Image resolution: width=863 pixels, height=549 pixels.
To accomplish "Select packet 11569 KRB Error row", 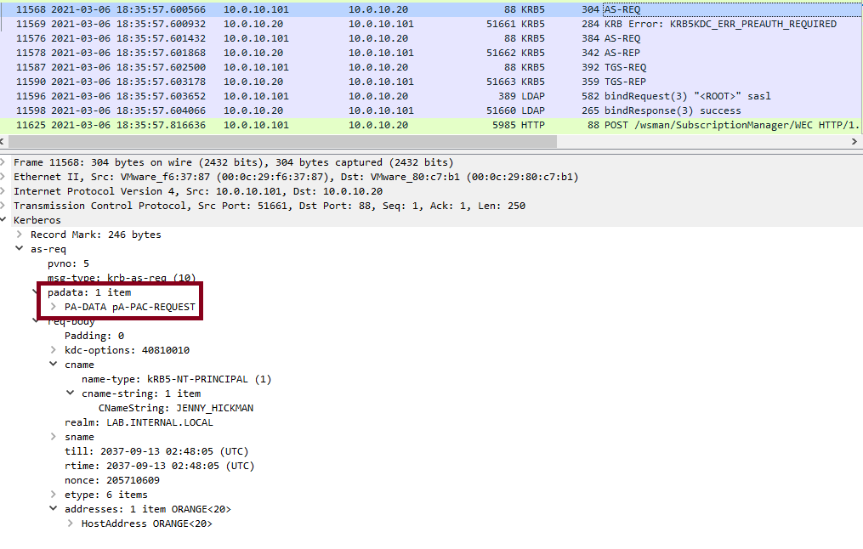I will coord(425,24).
